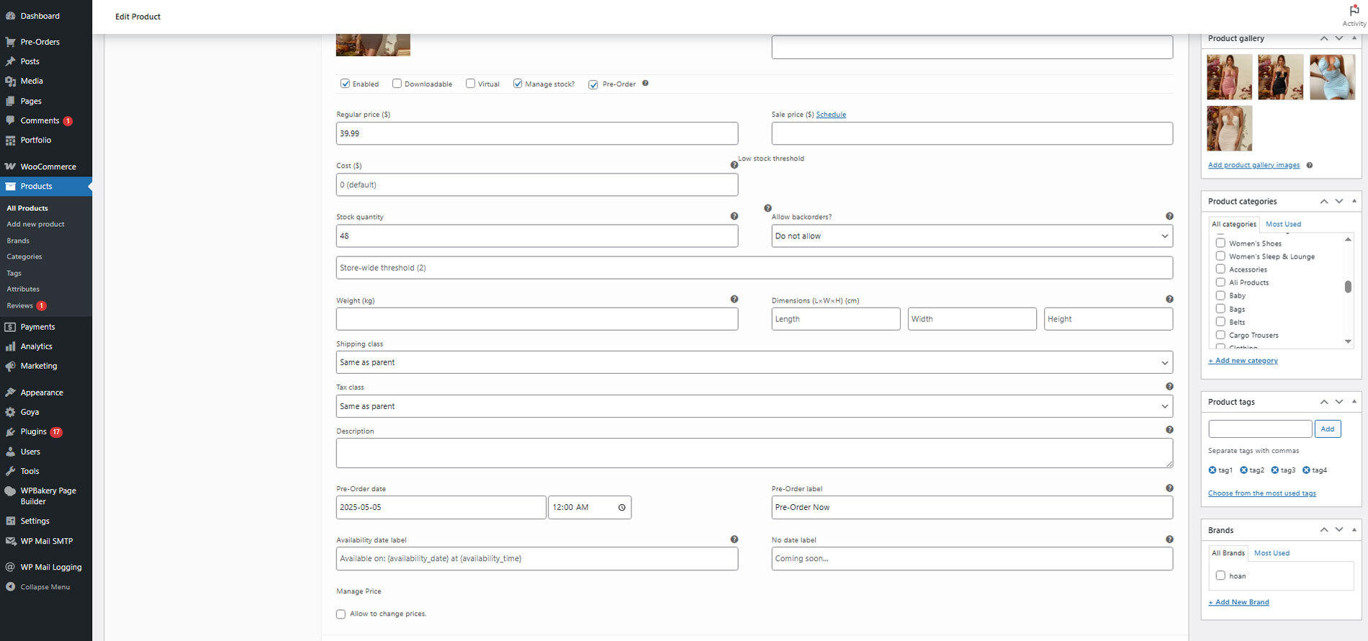Click the Regular price input field
Image resolution: width=1368 pixels, height=641 pixels.
pos(537,133)
